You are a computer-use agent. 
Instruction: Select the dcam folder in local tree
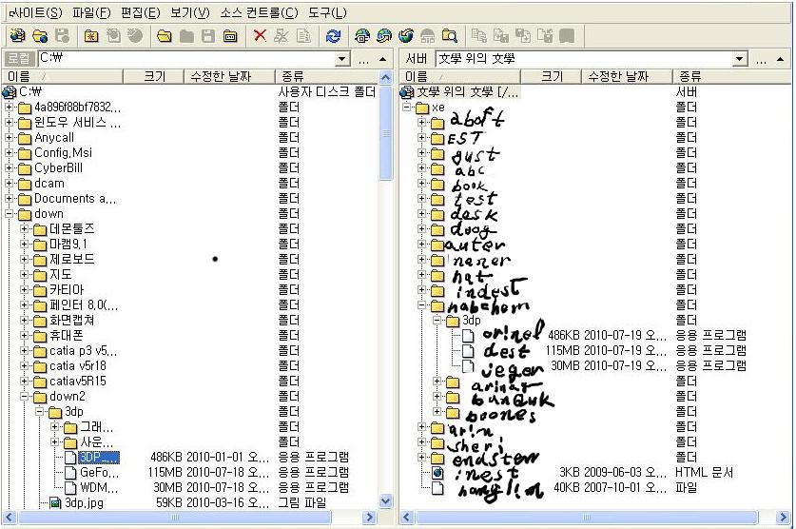(49, 184)
